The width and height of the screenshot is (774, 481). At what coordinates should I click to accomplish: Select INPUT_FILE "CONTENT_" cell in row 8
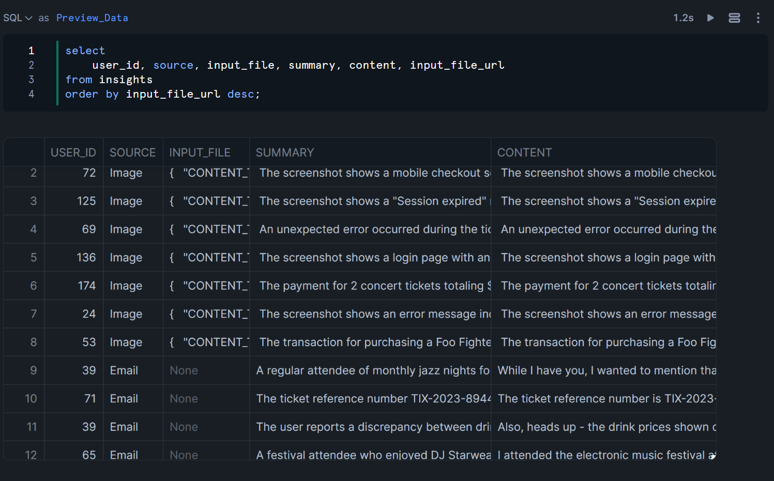click(x=206, y=342)
